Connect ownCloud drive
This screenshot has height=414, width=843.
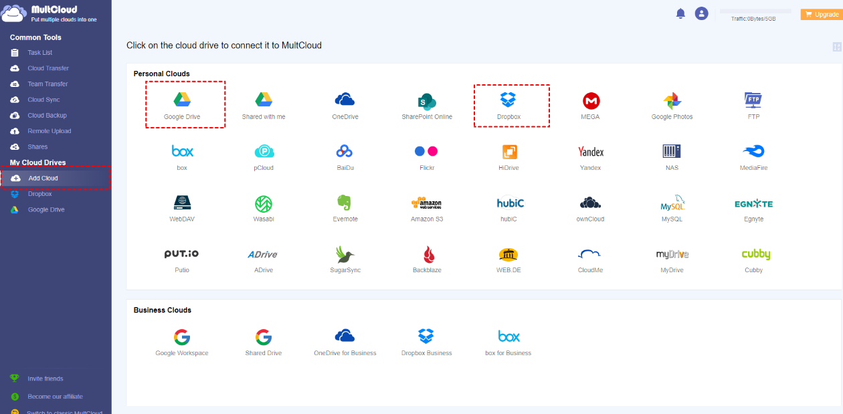(591, 209)
